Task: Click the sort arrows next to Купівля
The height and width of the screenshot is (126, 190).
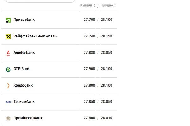Action: pyautogui.click(x=94, y=5)
